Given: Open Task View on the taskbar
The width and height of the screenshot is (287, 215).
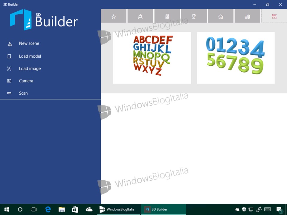Looking at the screenshot, I should tap(34, 209).
